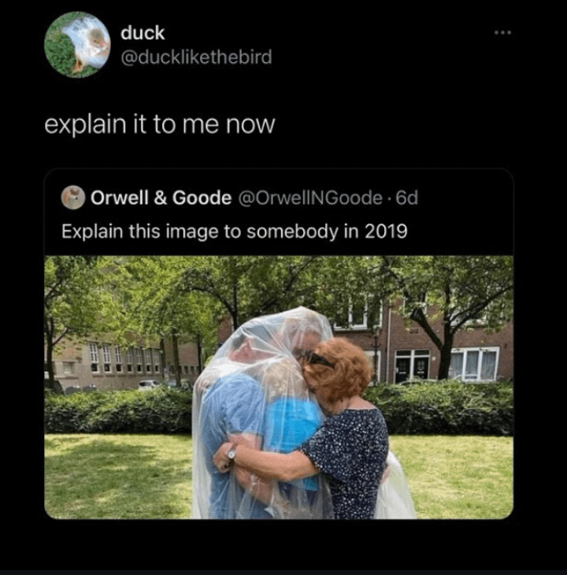
Task: Open the three-dot more options menu
Action: tap(502, 32)
